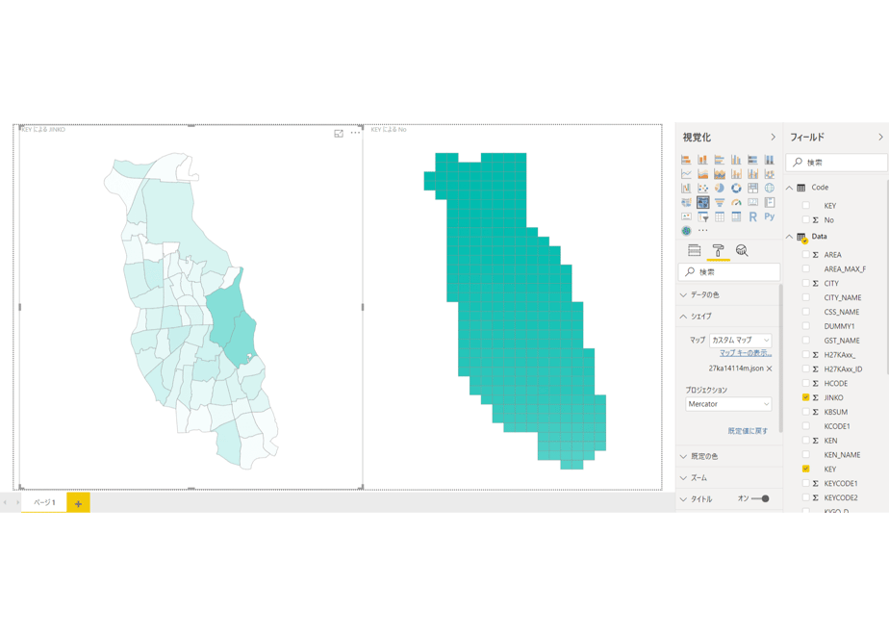Select the 100% stacked column chart visual
This screenshot has height=635, width=889.
point(770,160)
